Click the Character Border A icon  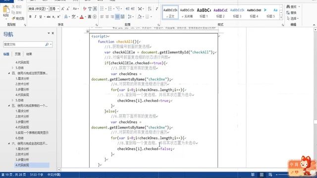pyautogui.click(x=95, y=9)
